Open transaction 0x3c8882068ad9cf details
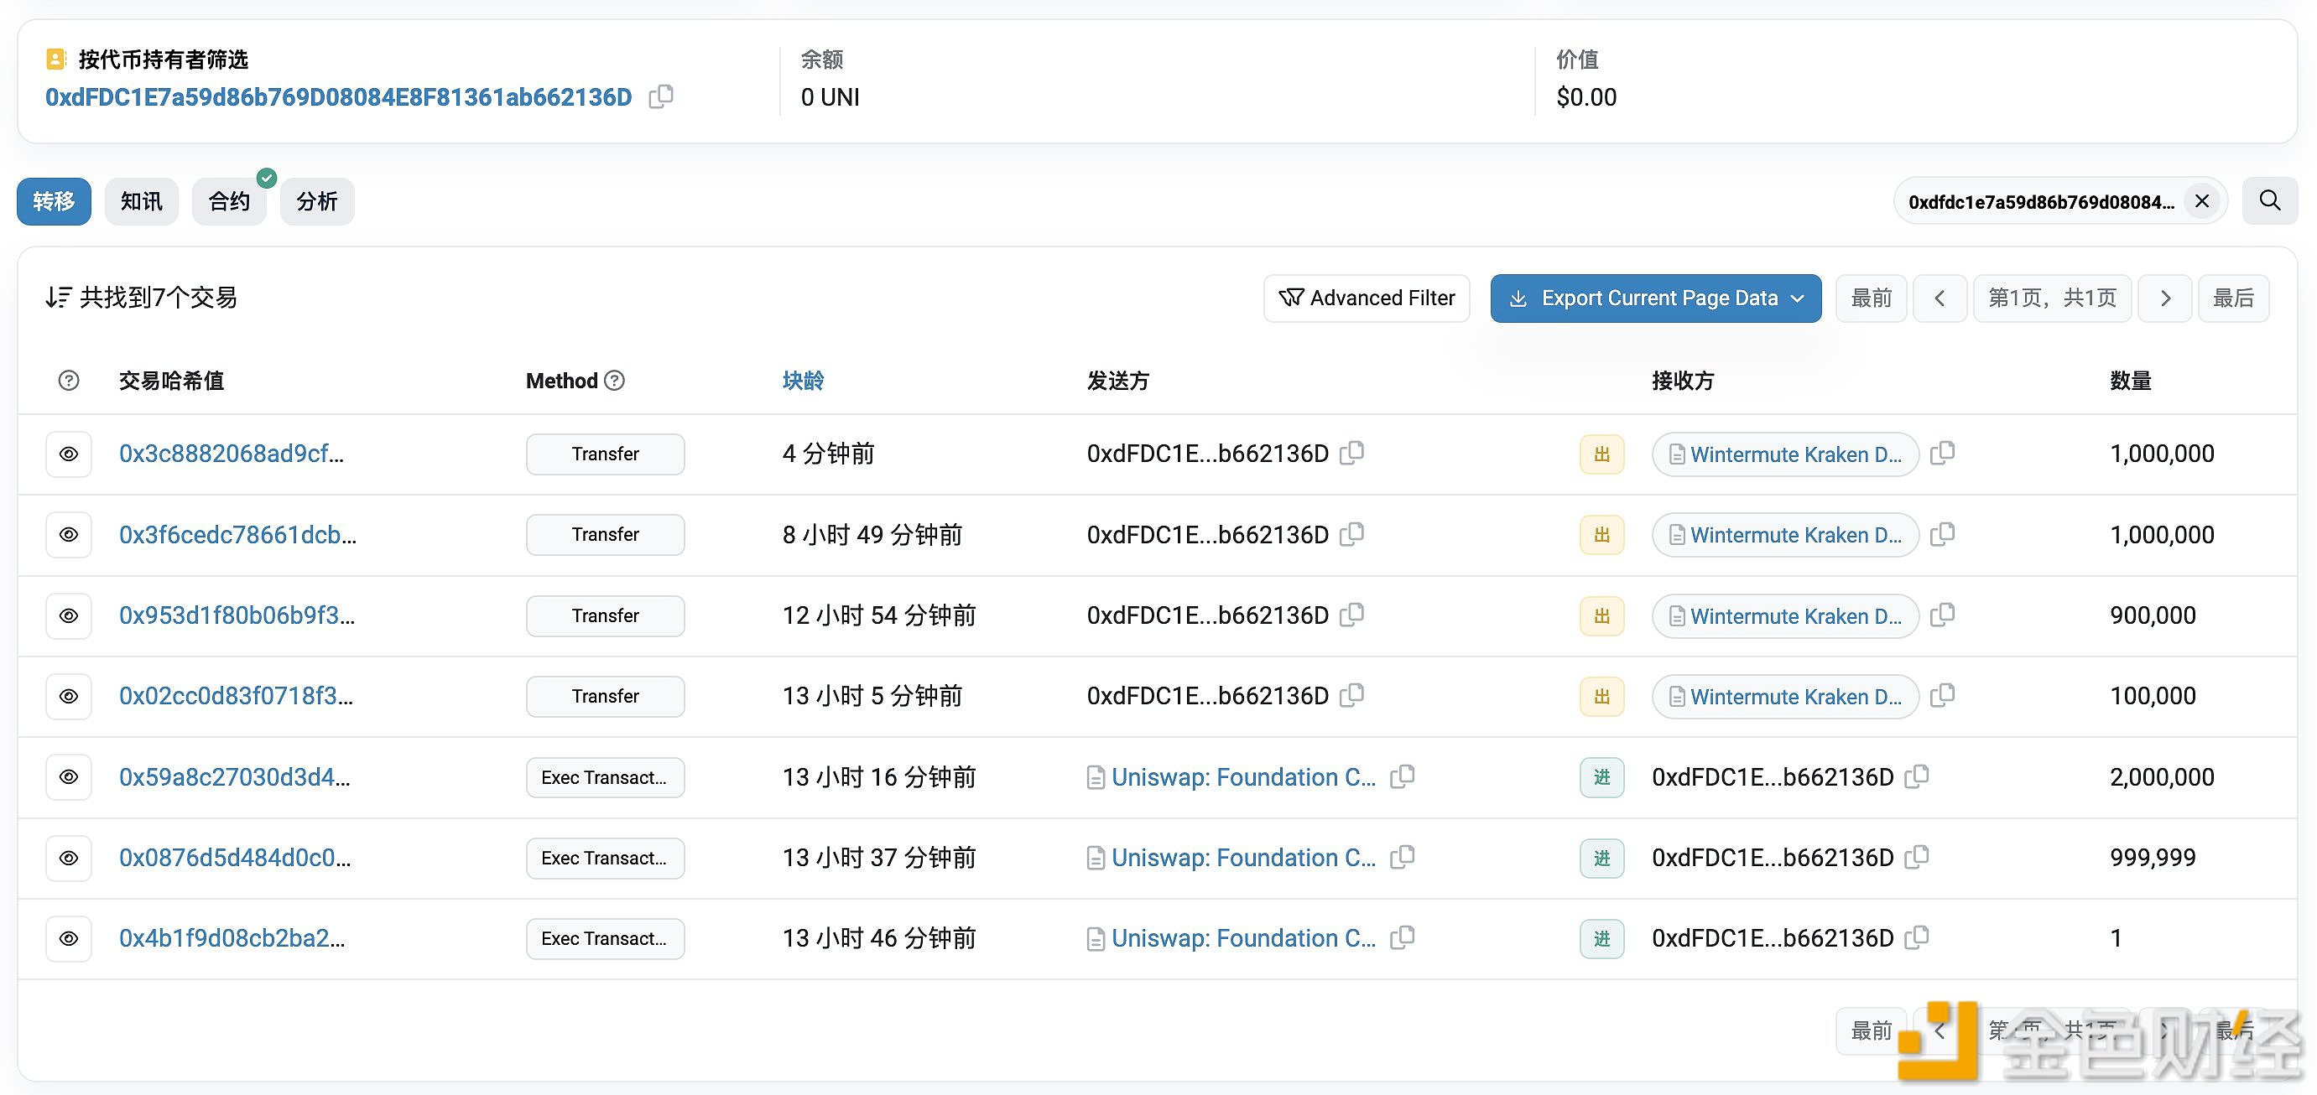 click(230, 453)
